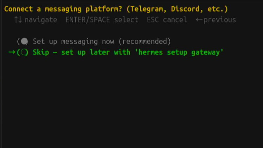Click the green arrow pointer beside Skip
Viewport: 263px width, 148px height.
[12, 52]
